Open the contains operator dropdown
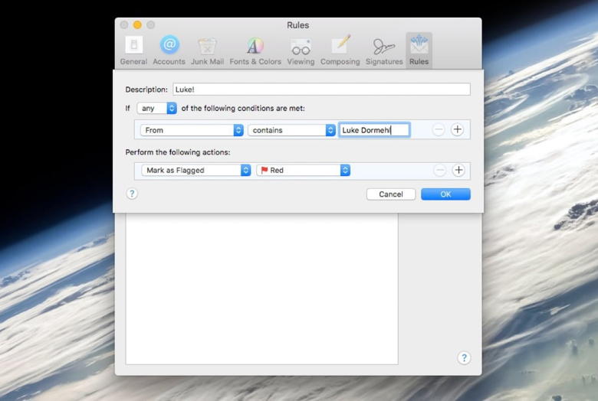 291,130
